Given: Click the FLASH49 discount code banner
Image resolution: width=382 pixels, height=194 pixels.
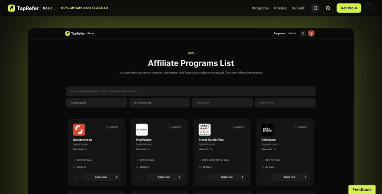Looking at the screenshot, I should pos(84,8).
